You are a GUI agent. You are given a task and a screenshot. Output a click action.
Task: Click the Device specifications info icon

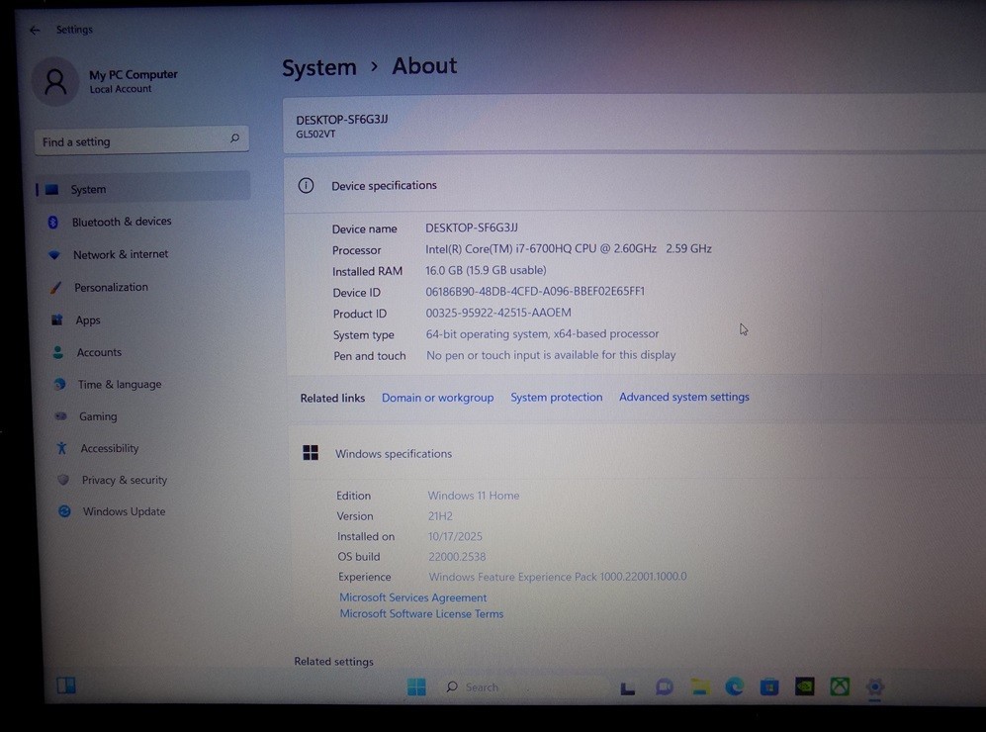coord(306,186)
